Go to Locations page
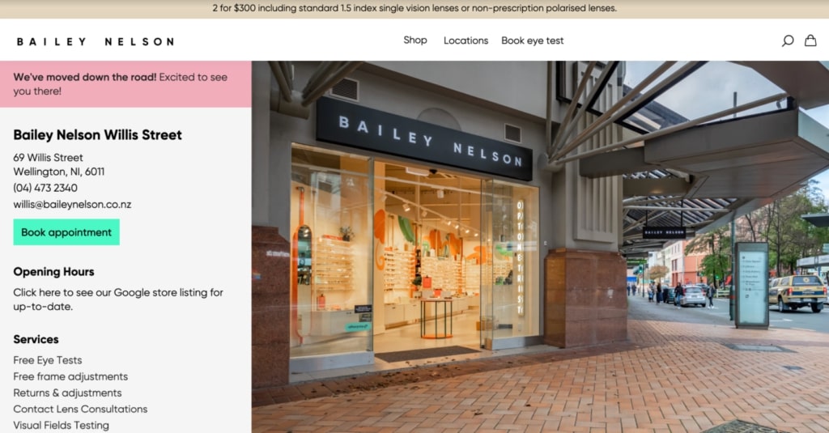 pos(466,40)
